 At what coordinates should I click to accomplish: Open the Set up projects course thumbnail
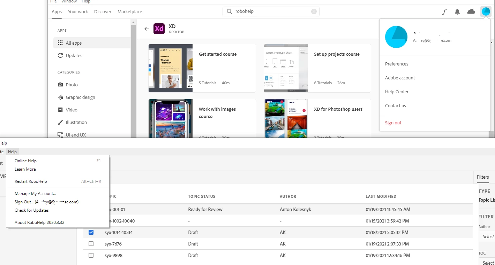pyautogui.click(x=286, y=68)
